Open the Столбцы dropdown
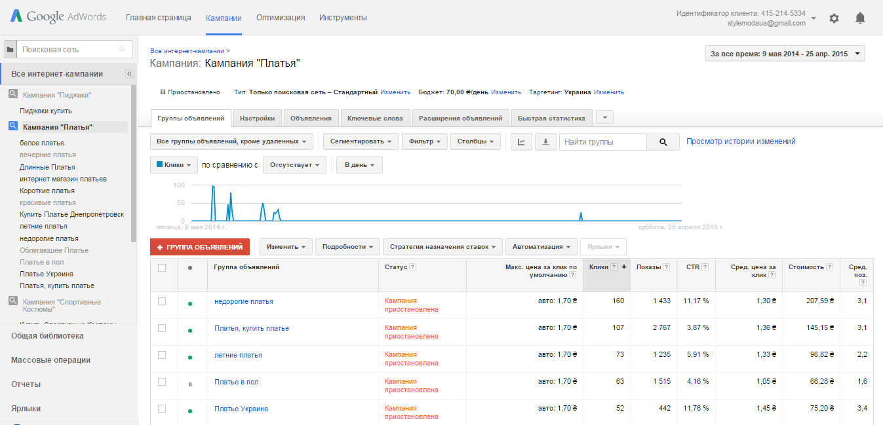 (475, 141)
